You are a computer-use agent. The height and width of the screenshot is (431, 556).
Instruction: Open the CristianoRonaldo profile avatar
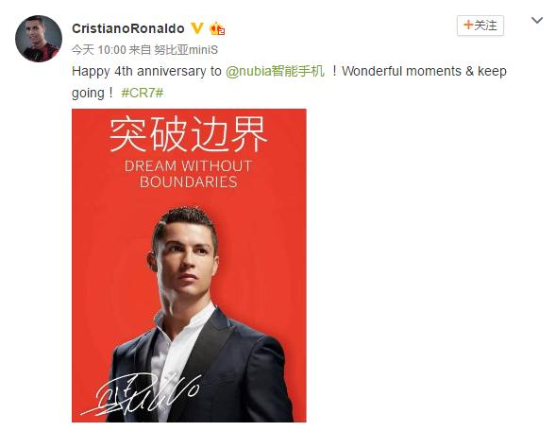point(39,39)
